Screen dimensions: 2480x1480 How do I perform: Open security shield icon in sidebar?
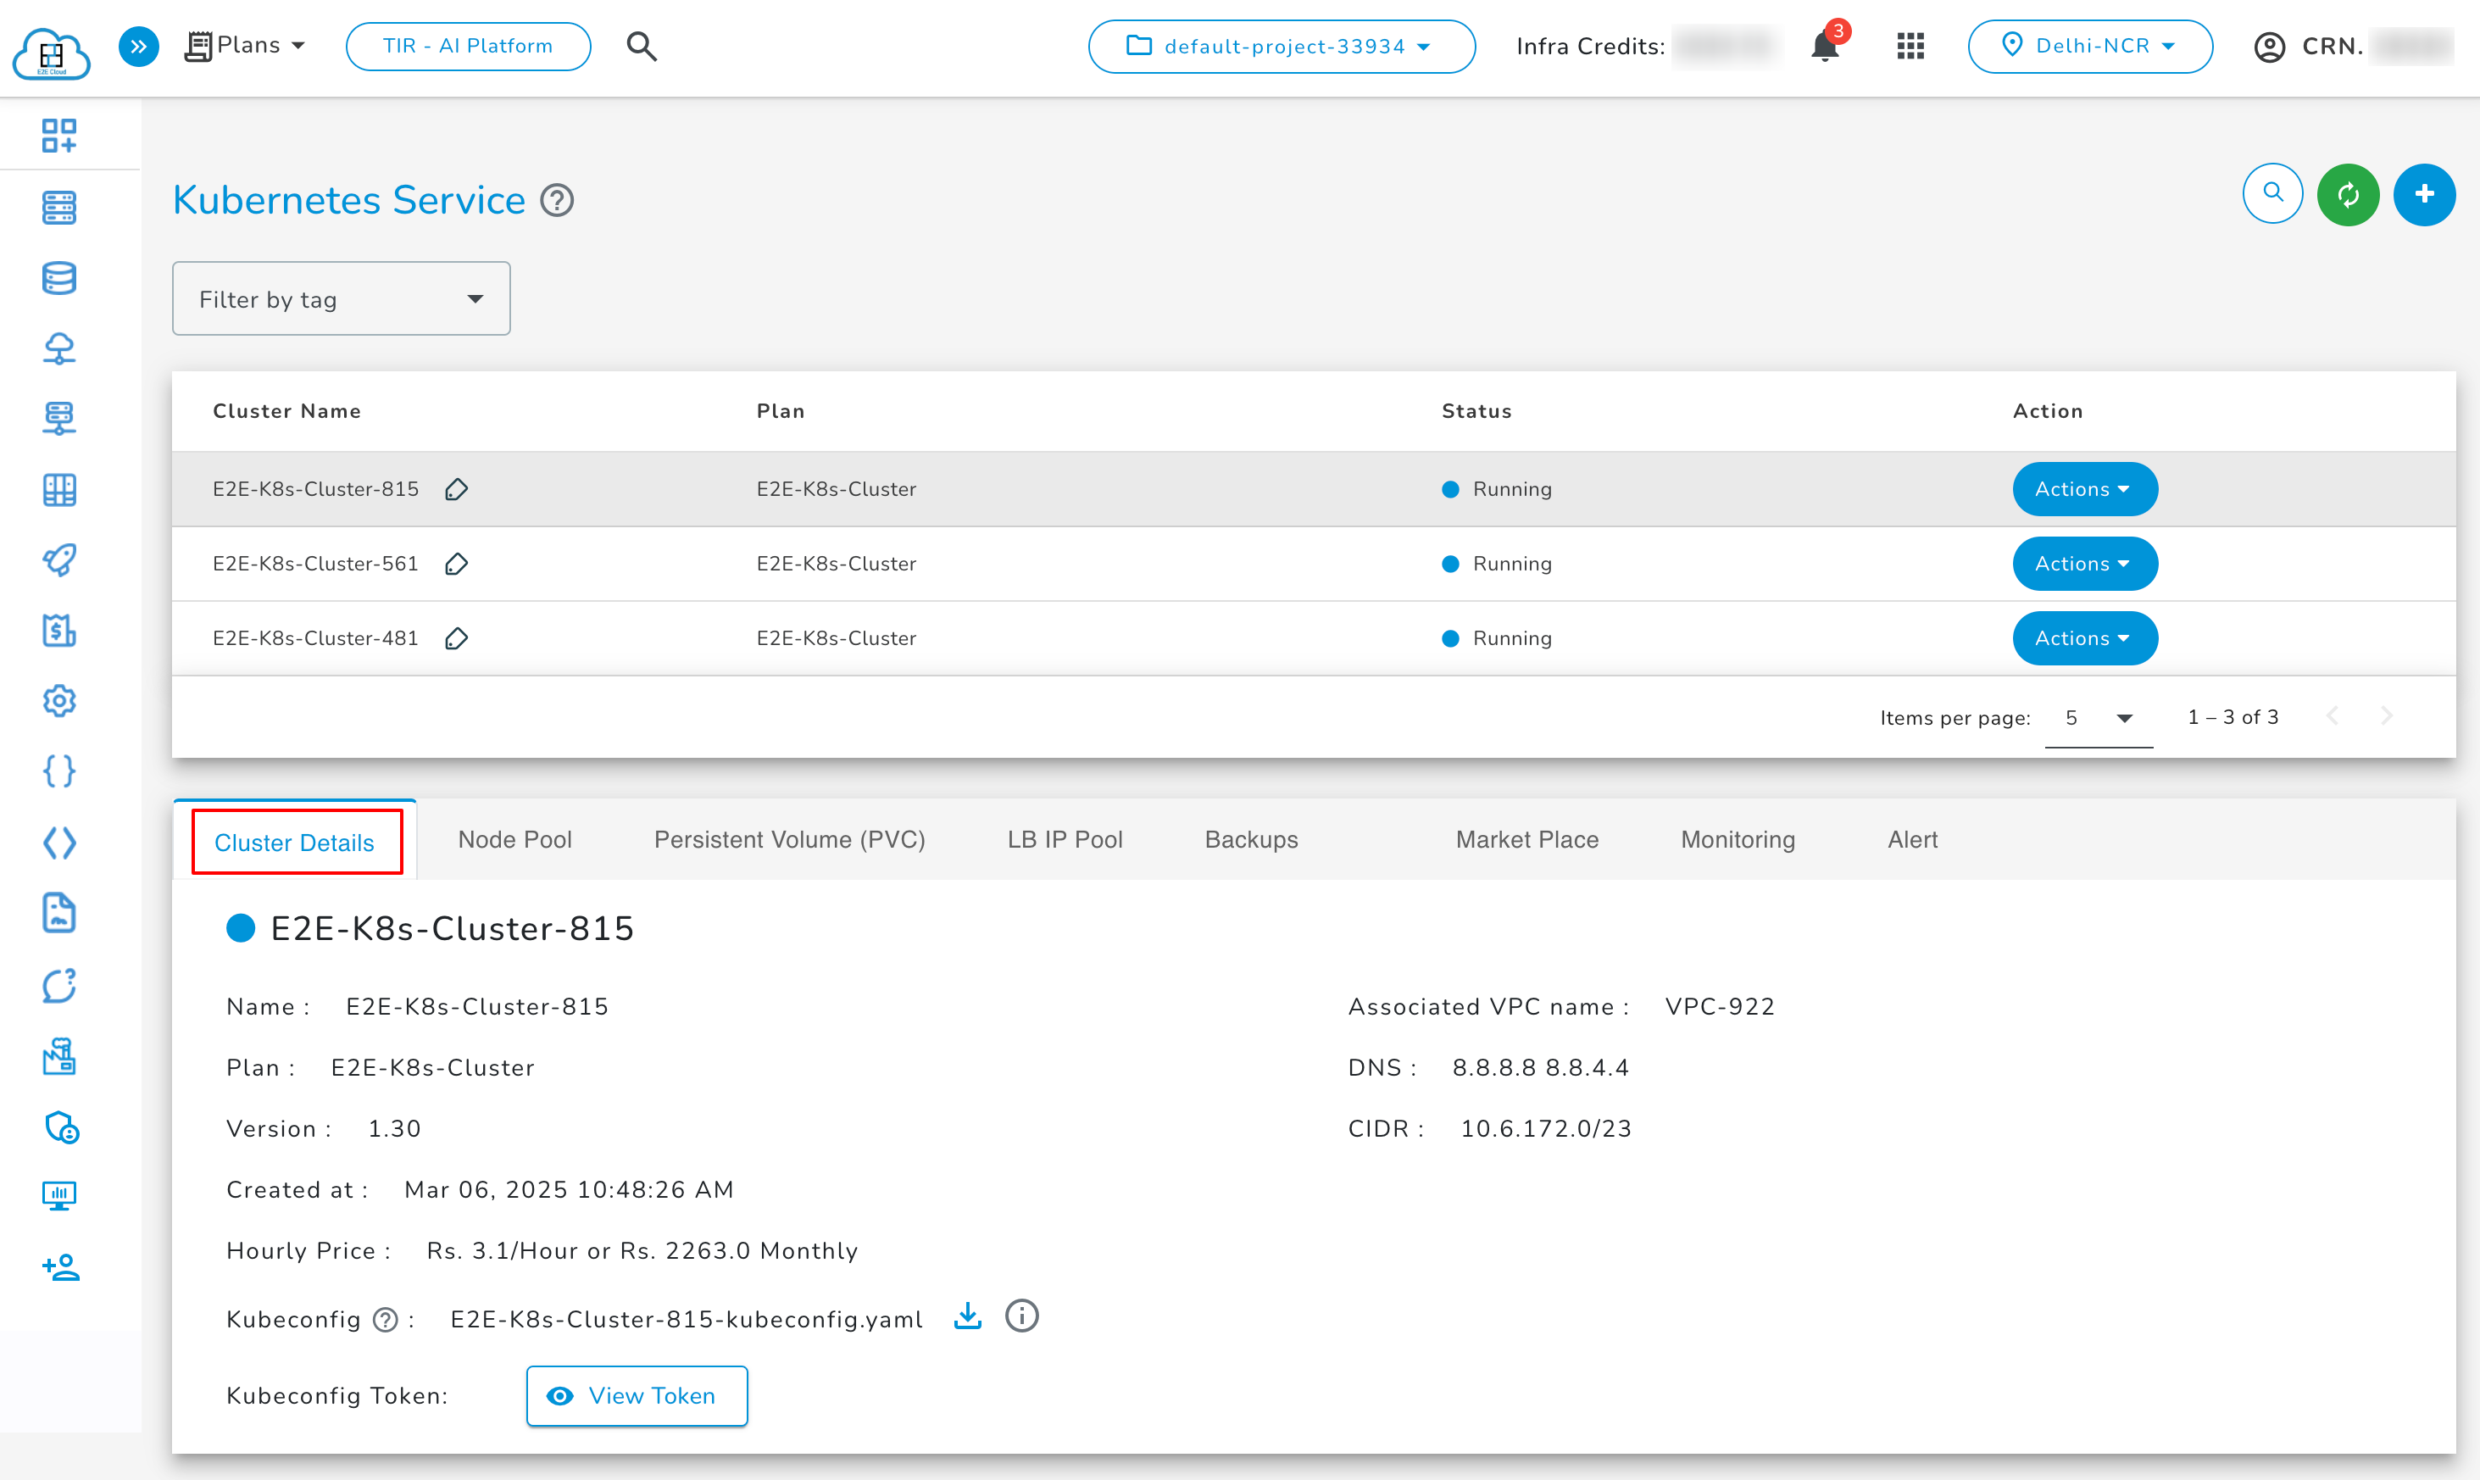[x=61, y=1127]
